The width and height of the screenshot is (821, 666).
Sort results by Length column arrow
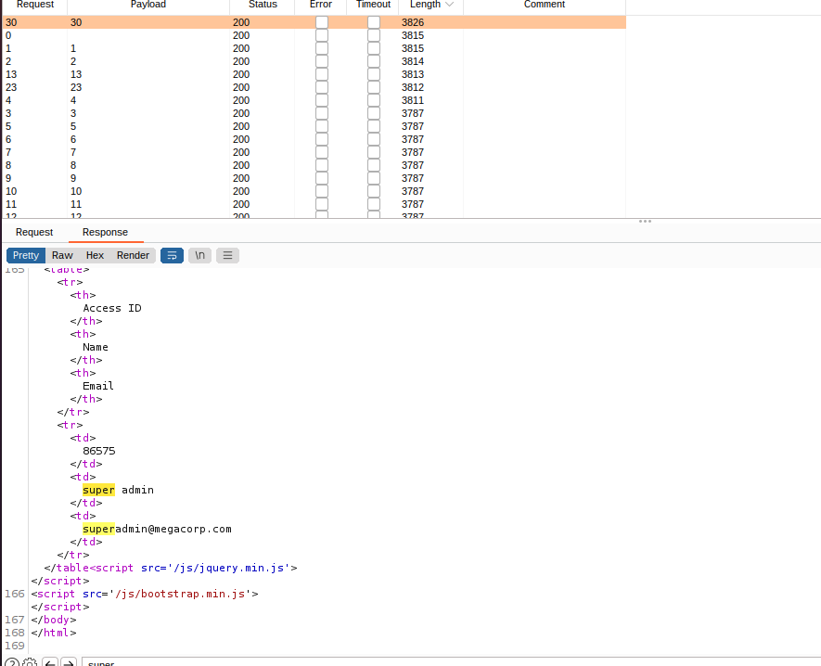(450, 5)
